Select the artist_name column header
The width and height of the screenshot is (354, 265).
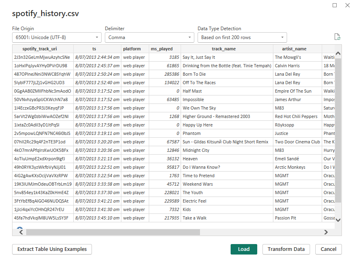[x=297, y=49]
